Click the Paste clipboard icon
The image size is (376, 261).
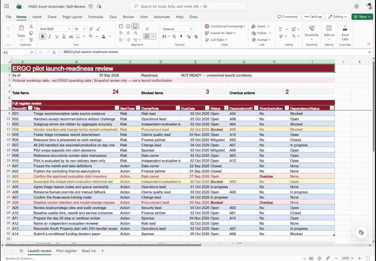point(21,28)
